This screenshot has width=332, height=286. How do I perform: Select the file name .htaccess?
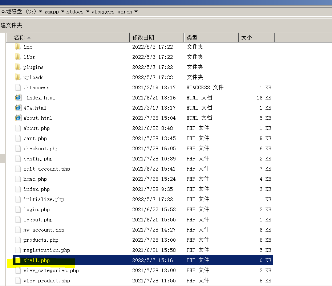coord(36,87)
